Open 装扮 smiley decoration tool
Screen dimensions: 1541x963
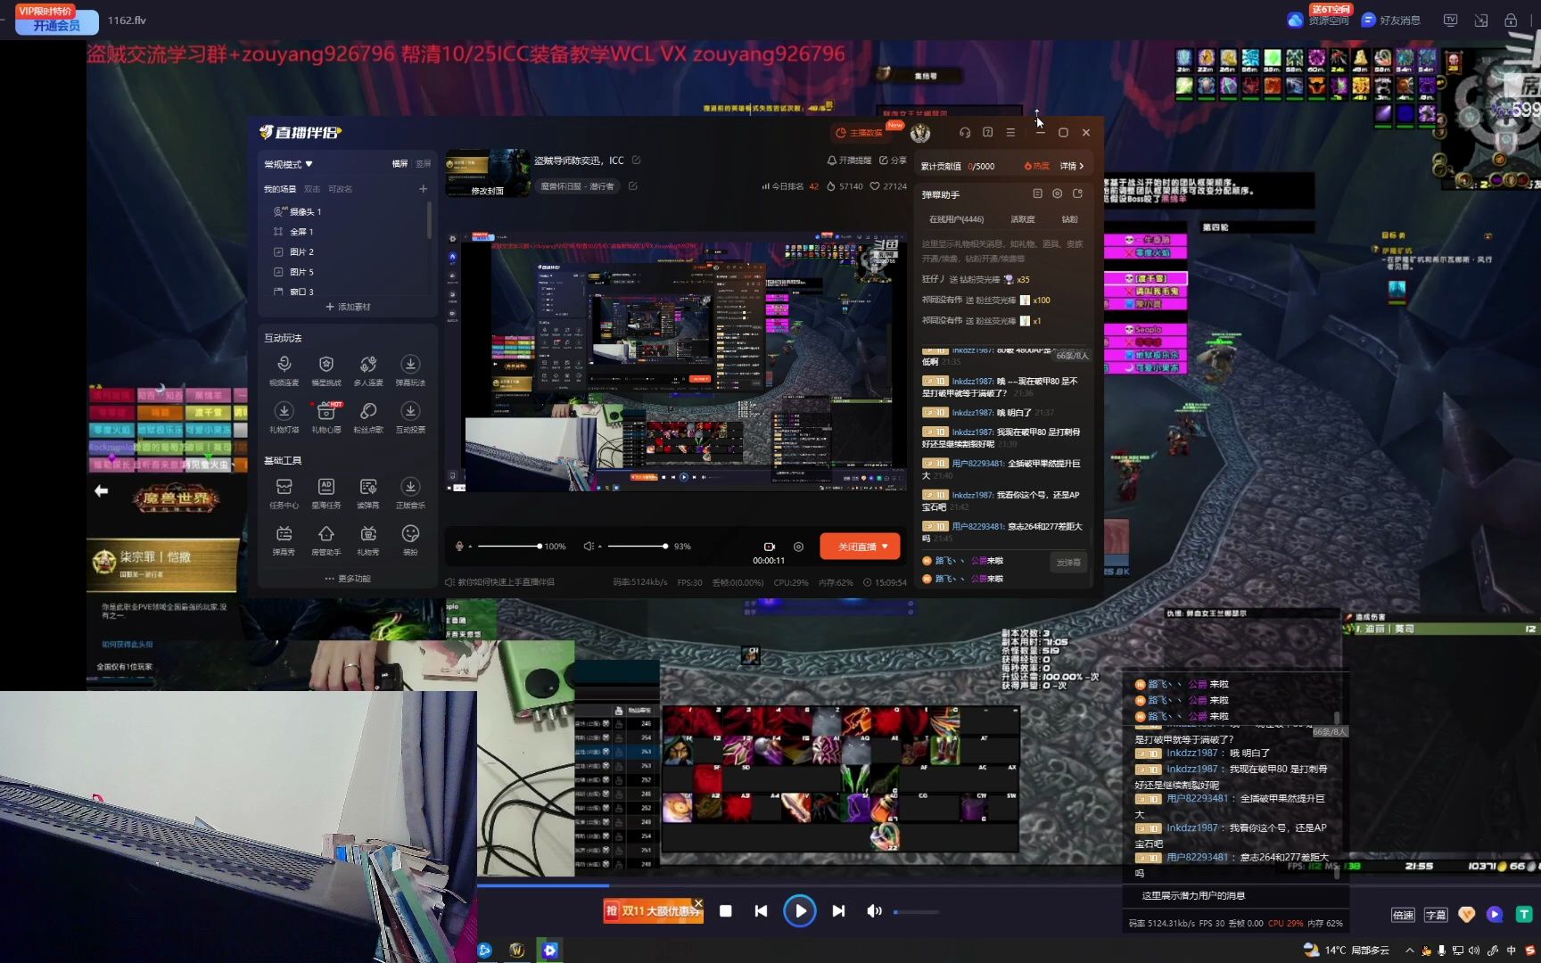[410, 540]
